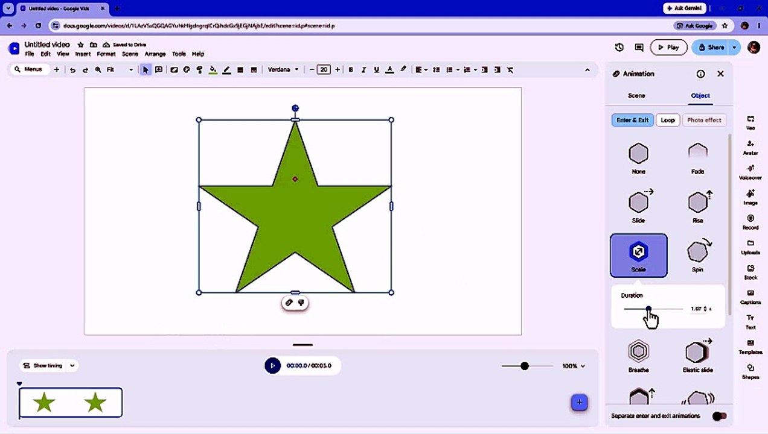
Task: Open the Insert menu
Action: (x=83, y=54)
